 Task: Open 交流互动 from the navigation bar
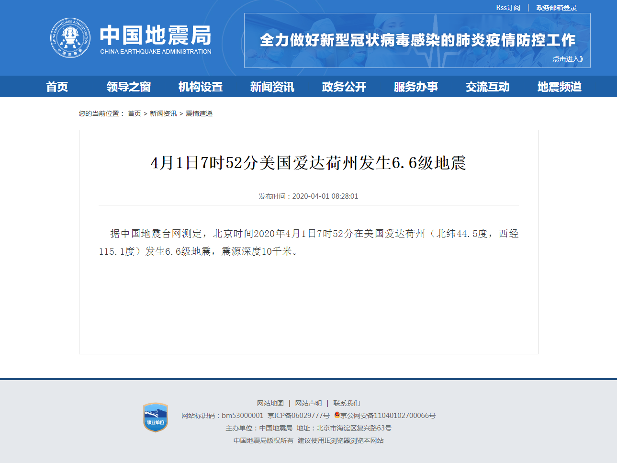pyautogui.click(x=488, y=87)
